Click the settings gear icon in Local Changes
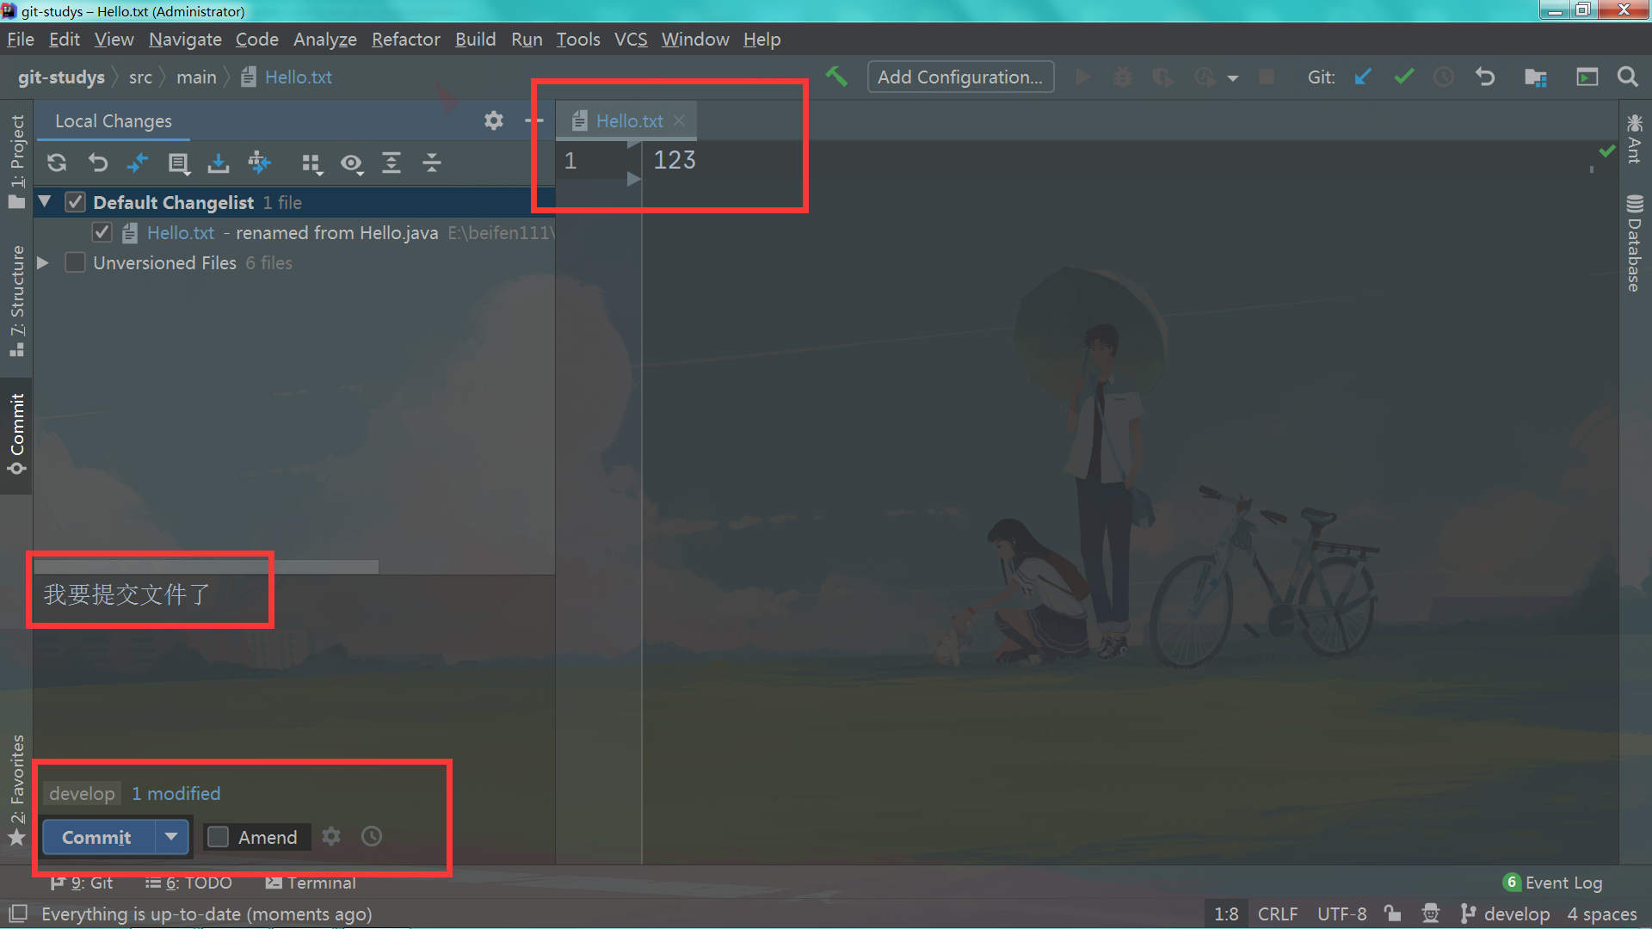 tap(494, 120)
